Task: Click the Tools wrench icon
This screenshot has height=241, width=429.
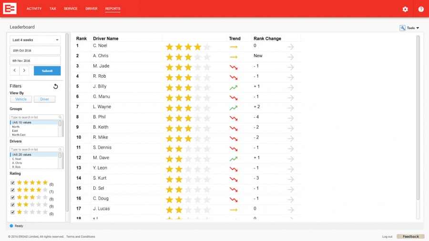Action: click(x=402, y=28)
